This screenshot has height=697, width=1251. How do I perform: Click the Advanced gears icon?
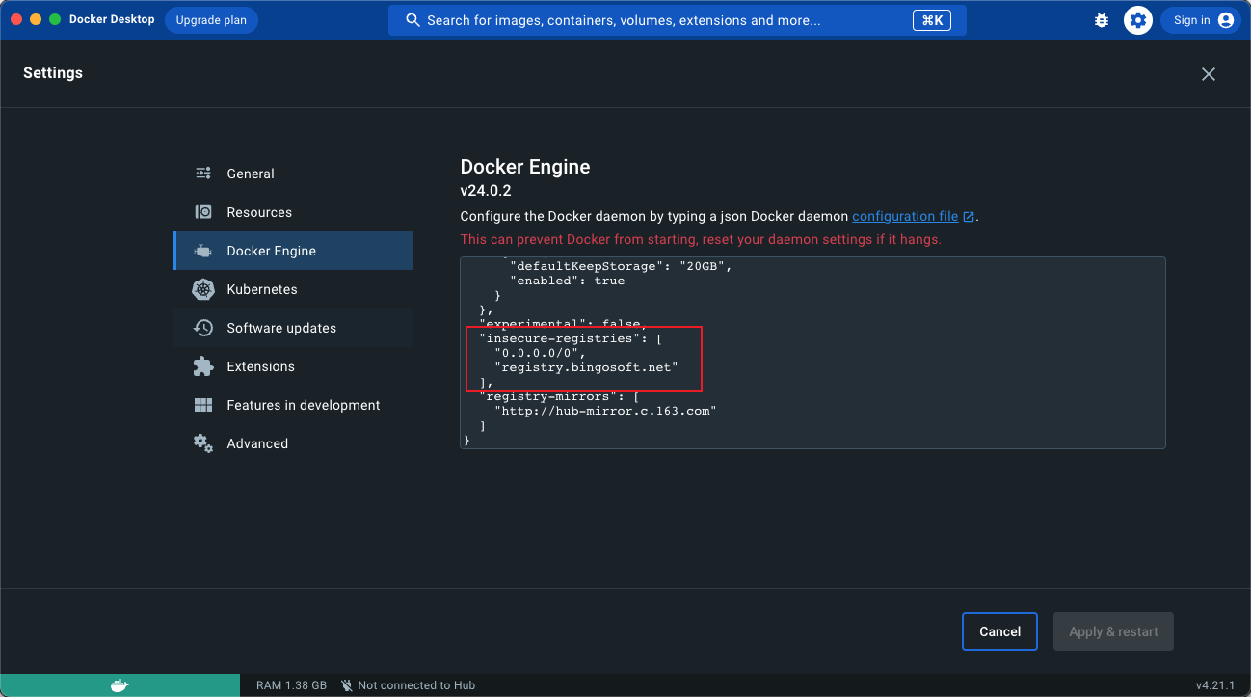click(203, 443)
